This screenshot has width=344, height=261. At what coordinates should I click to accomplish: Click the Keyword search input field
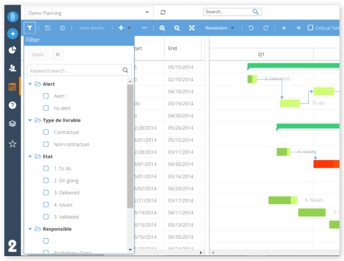coord(74,71)
